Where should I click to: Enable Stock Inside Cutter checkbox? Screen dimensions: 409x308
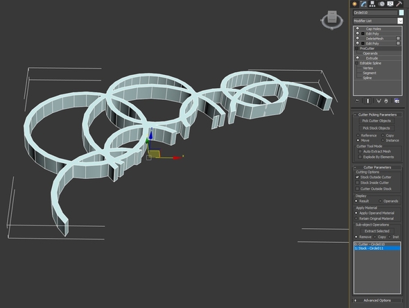coord(357,182)
